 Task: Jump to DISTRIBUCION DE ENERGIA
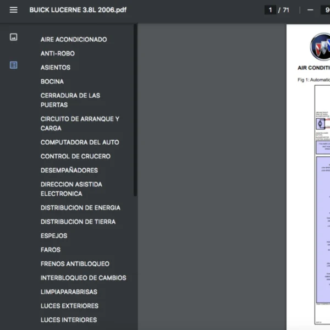point(80,208)
